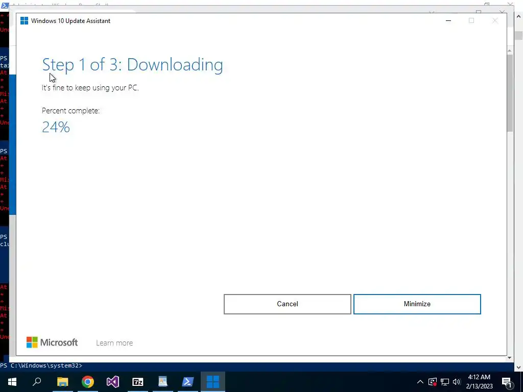The image size is (523, 392).
Task: Click the Step 1 of 3: Downloading heading
Action: 132,65
